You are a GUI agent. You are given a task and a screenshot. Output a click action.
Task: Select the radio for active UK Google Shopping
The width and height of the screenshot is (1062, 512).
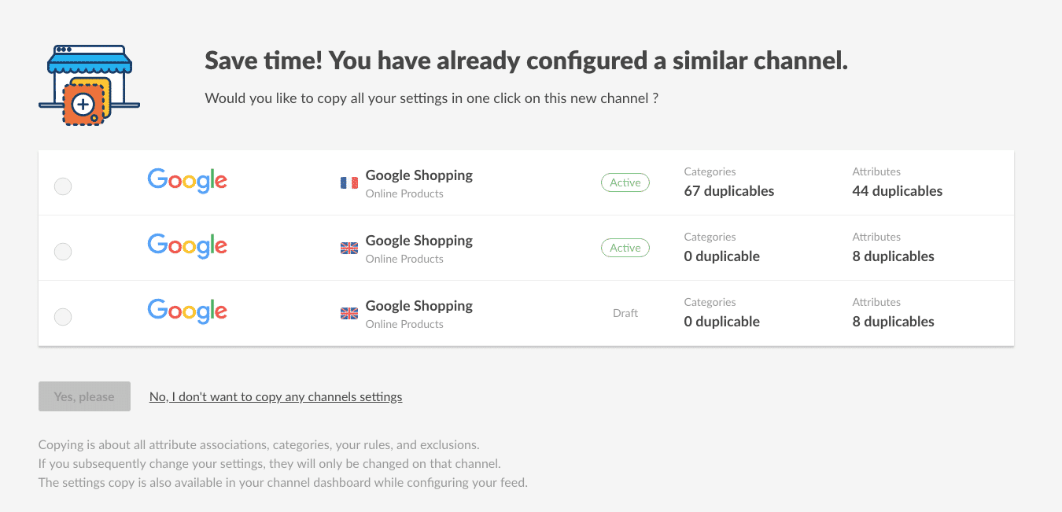point(63,252)
